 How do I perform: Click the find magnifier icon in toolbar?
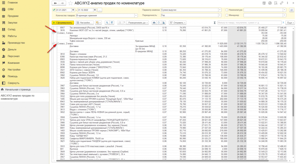107,23
